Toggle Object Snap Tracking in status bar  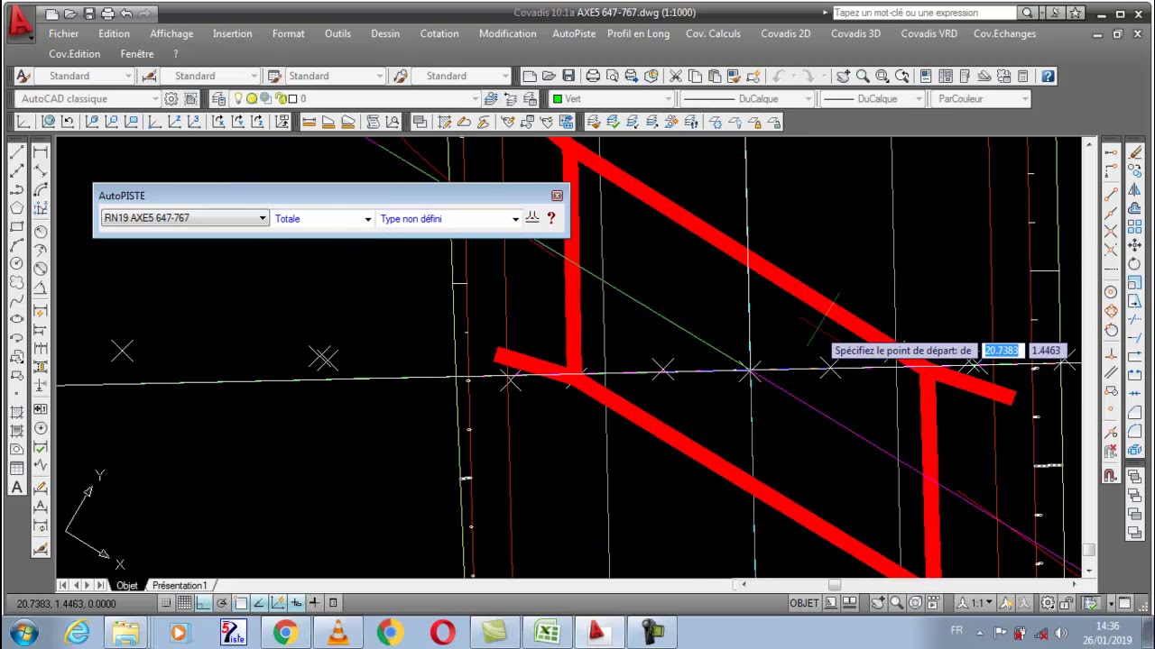pos(258,603)
